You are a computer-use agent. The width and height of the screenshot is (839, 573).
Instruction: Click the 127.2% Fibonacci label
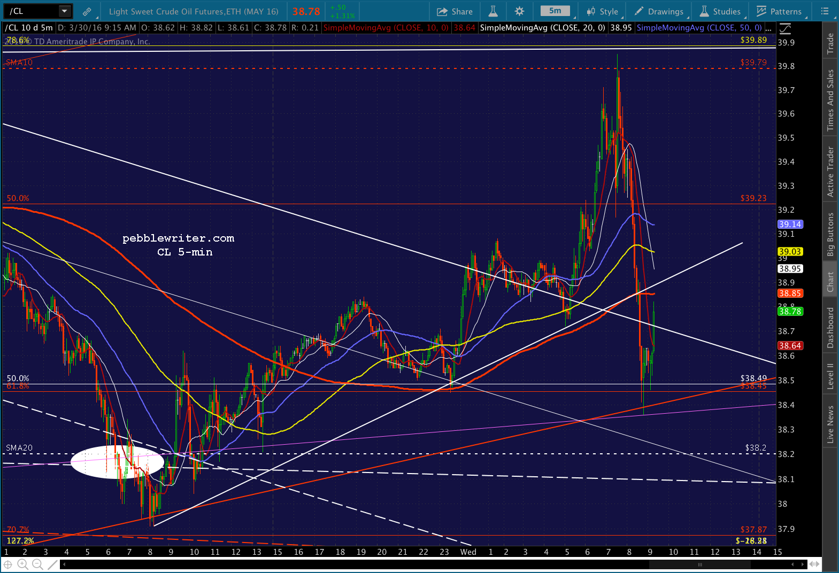(x=20, y=541)
